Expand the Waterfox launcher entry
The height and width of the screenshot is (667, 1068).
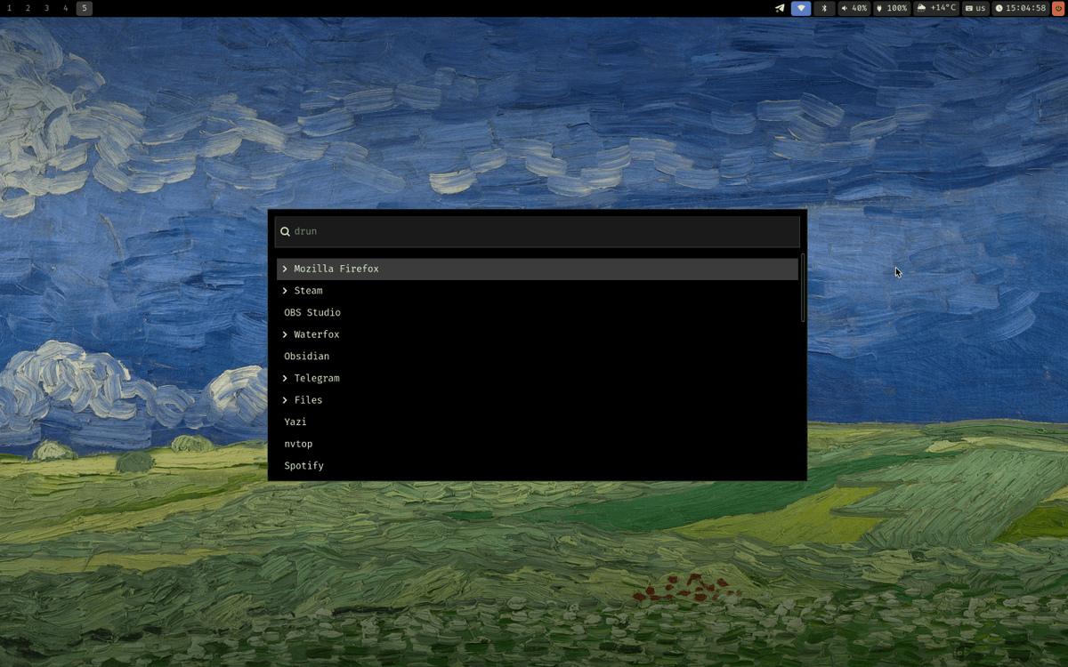[284, 333]
